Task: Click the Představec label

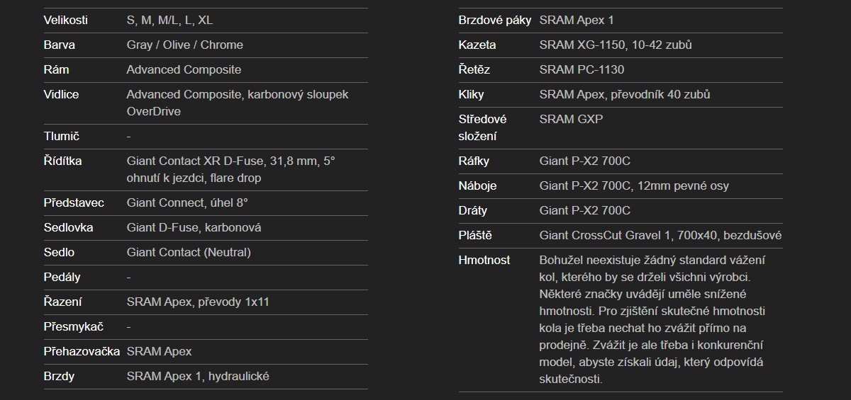Action: point(74,202)
